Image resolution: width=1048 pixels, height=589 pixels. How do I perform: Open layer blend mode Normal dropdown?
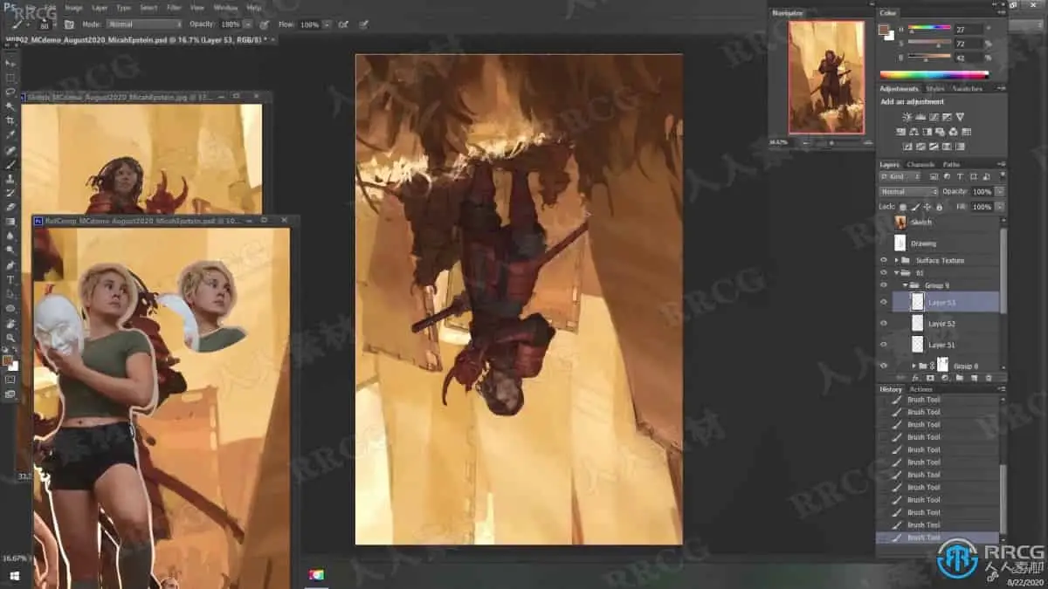click(x=908, y=191)
